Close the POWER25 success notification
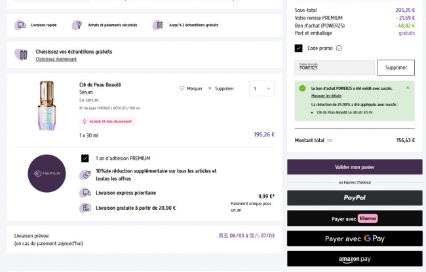 pos(408,87)
